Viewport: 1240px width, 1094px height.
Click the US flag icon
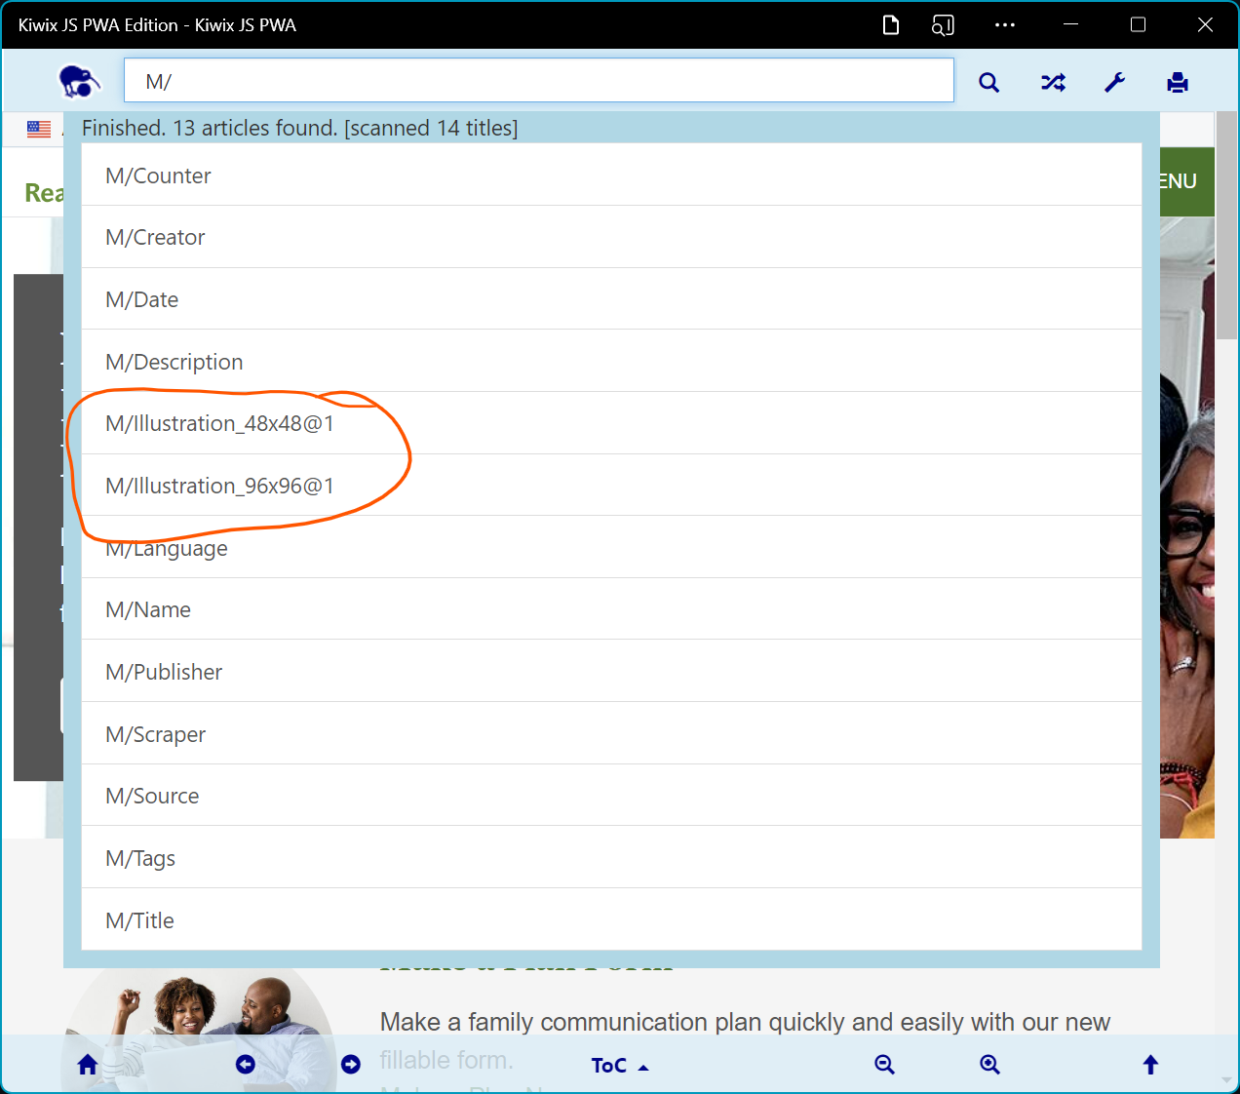pos(37,128)
